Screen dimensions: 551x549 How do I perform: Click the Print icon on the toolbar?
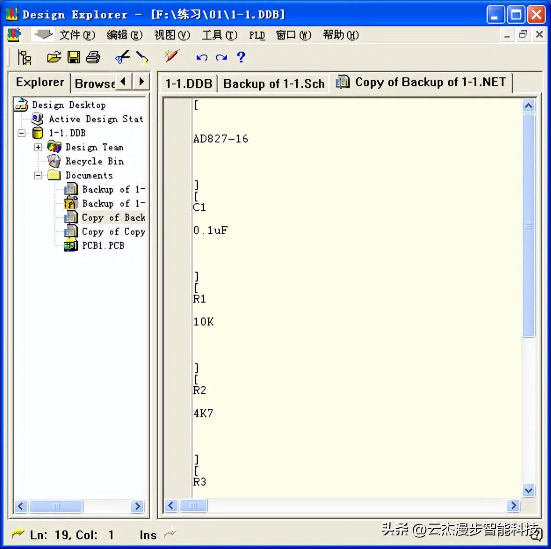(93, 57)
